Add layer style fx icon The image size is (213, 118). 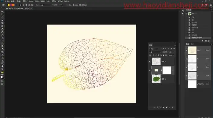click(158, 107)
